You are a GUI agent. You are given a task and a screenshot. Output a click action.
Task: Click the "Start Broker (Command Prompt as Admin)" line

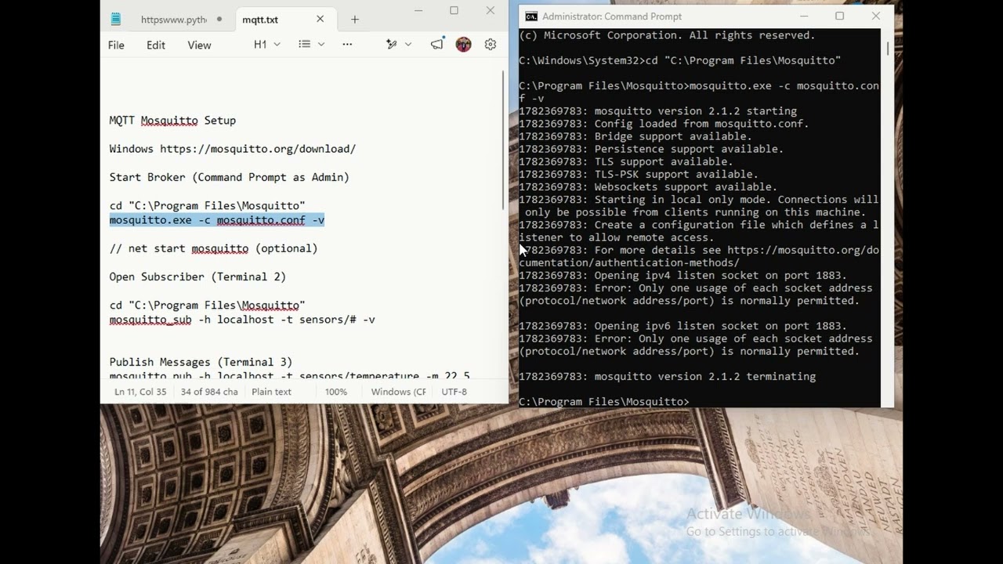click(230, 177)
